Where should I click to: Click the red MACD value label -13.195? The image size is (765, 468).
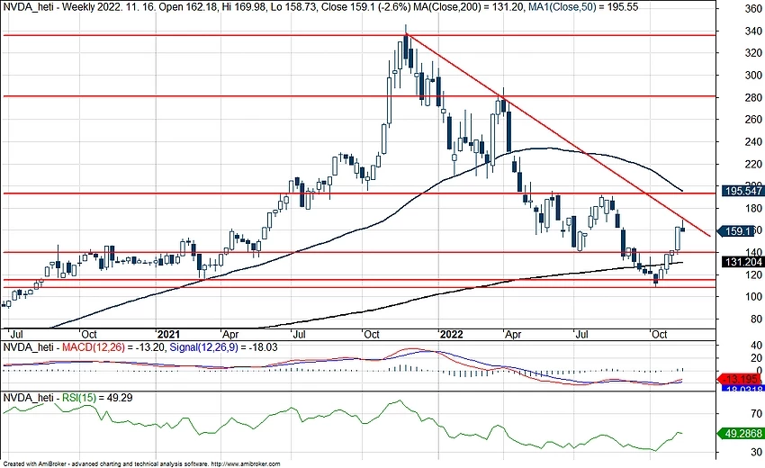[740, 379]
